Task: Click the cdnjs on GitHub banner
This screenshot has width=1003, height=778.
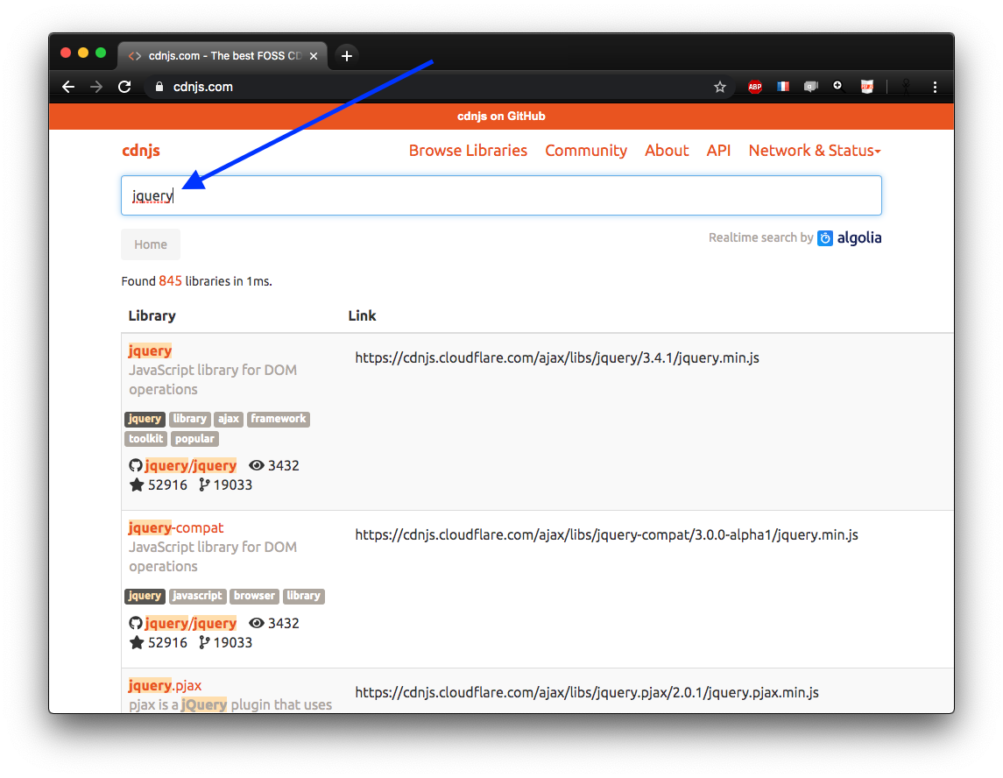Action: click(x=501, y=117)
